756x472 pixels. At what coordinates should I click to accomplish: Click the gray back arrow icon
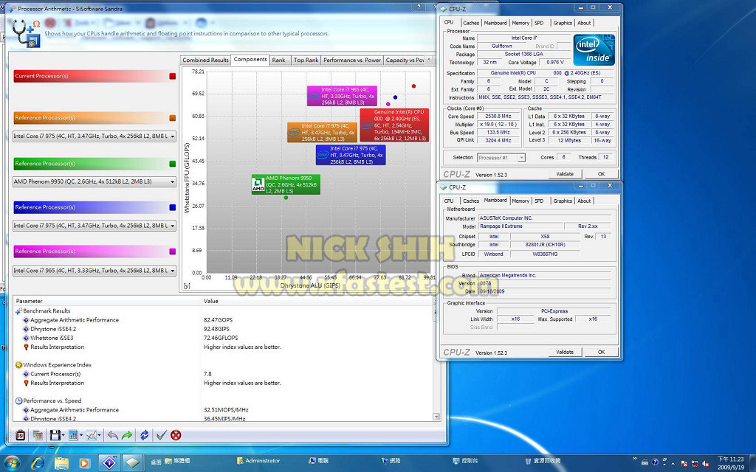point(112,435)
